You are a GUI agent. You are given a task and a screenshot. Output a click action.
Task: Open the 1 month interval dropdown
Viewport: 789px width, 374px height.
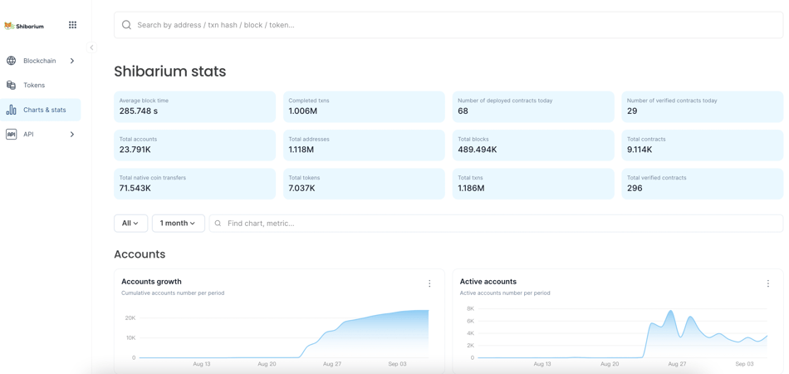(178, 223)
